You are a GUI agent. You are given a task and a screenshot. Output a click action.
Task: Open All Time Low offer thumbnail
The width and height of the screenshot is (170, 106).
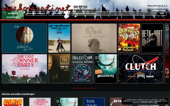[12, 102]
